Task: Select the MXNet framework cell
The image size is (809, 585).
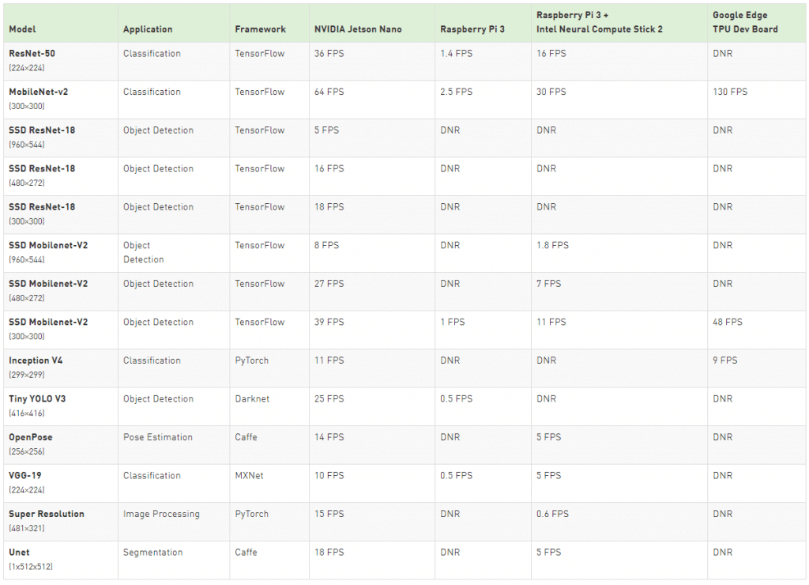Action: tap(249, 476)
